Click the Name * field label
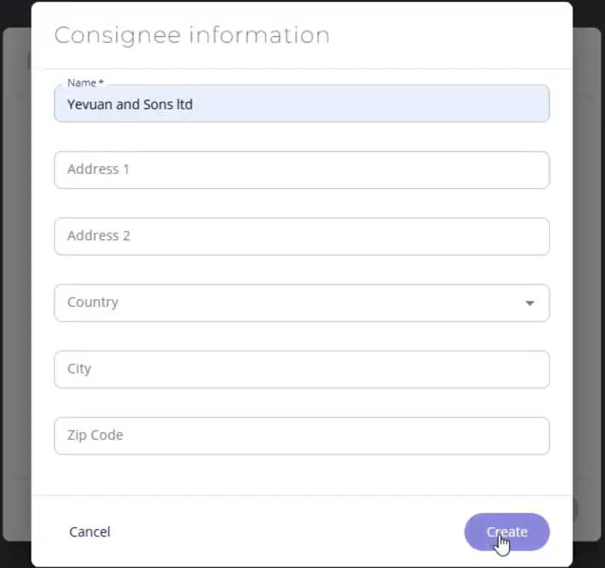 click(85, 83)
